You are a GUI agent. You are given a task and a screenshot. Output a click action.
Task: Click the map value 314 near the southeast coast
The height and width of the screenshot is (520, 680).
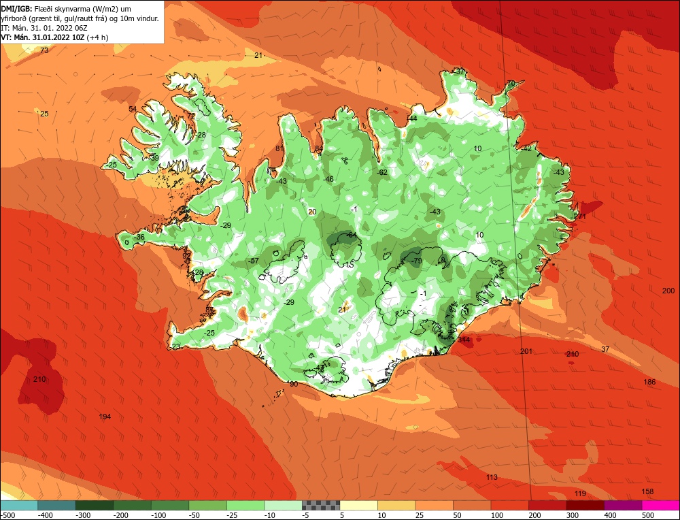pos(464,340)
